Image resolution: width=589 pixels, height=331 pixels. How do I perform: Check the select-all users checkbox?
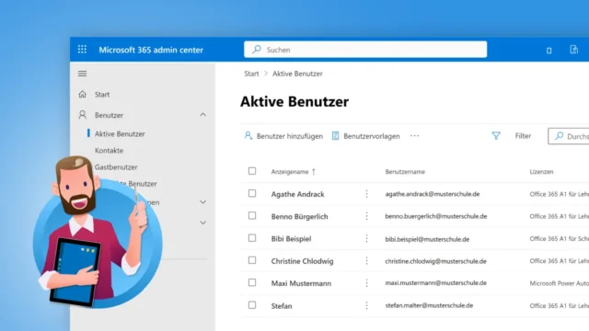[x=252, y=171]
